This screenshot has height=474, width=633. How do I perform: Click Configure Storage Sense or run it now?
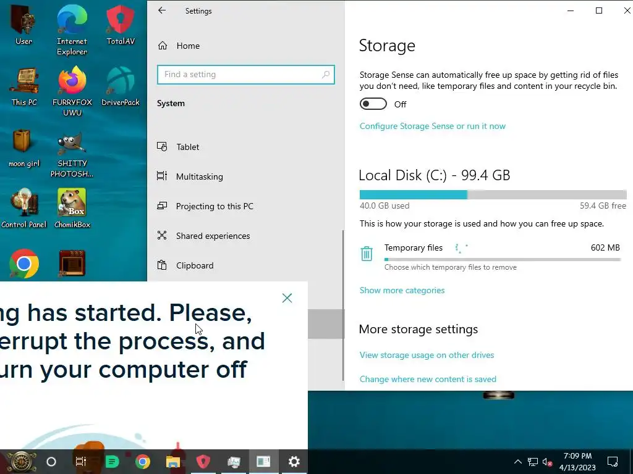pyautogui.click(x=432, y=126)
